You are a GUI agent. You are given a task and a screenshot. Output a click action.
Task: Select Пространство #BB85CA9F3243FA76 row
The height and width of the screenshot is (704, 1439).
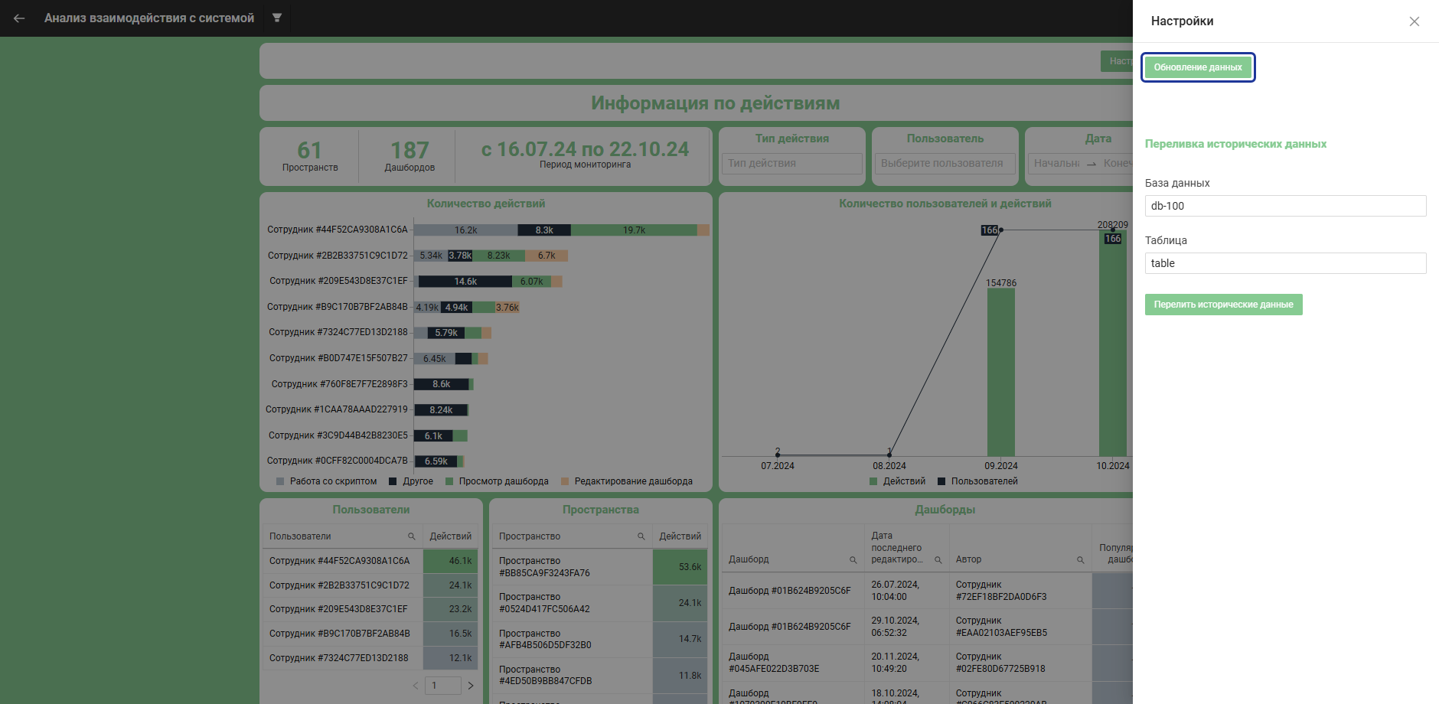(600, 567)
